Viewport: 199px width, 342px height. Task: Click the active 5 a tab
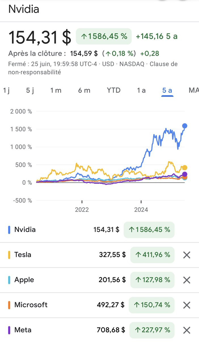(x=167, y=90)
